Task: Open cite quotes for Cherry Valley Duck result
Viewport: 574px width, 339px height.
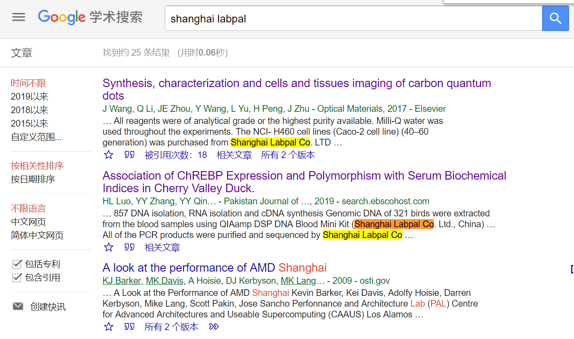Action: [x=129, y=247]
